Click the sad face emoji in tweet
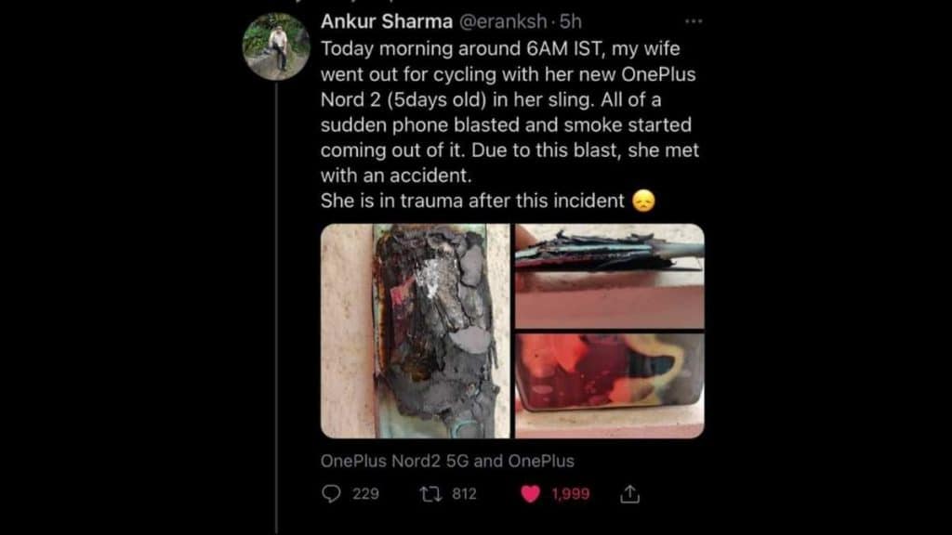Screen dimensions: 952x535 tap(643, 201)
